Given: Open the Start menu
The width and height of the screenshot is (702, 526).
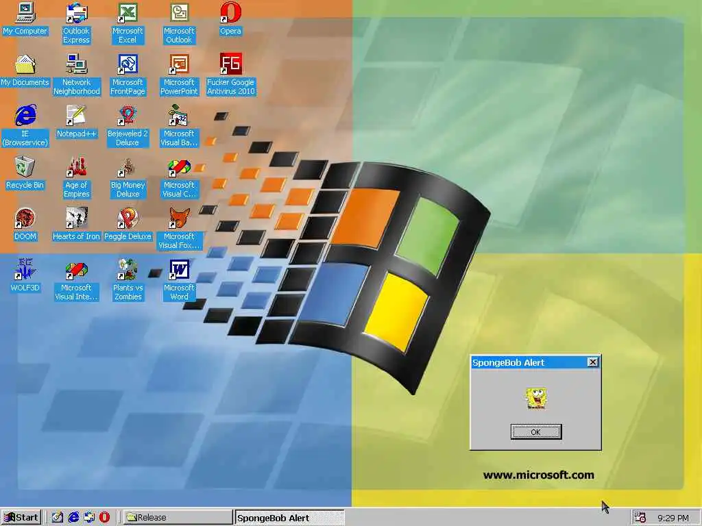Looking at the screenshot, I should pos(21,518).
